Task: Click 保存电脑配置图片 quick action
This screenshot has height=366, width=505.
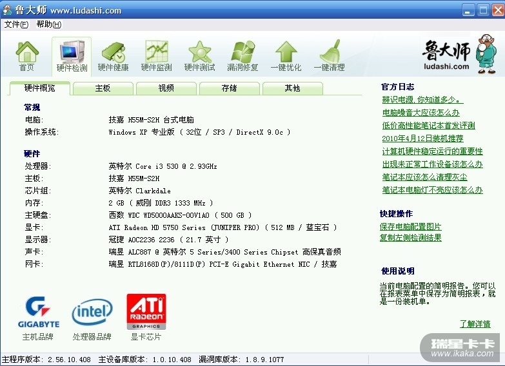Action: point(410,227)
